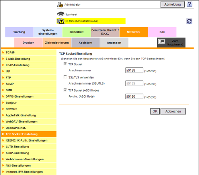199x175 pixels.
Task: Click the arrow icon beside TCP/IP
Action: [x=3, y=53]
